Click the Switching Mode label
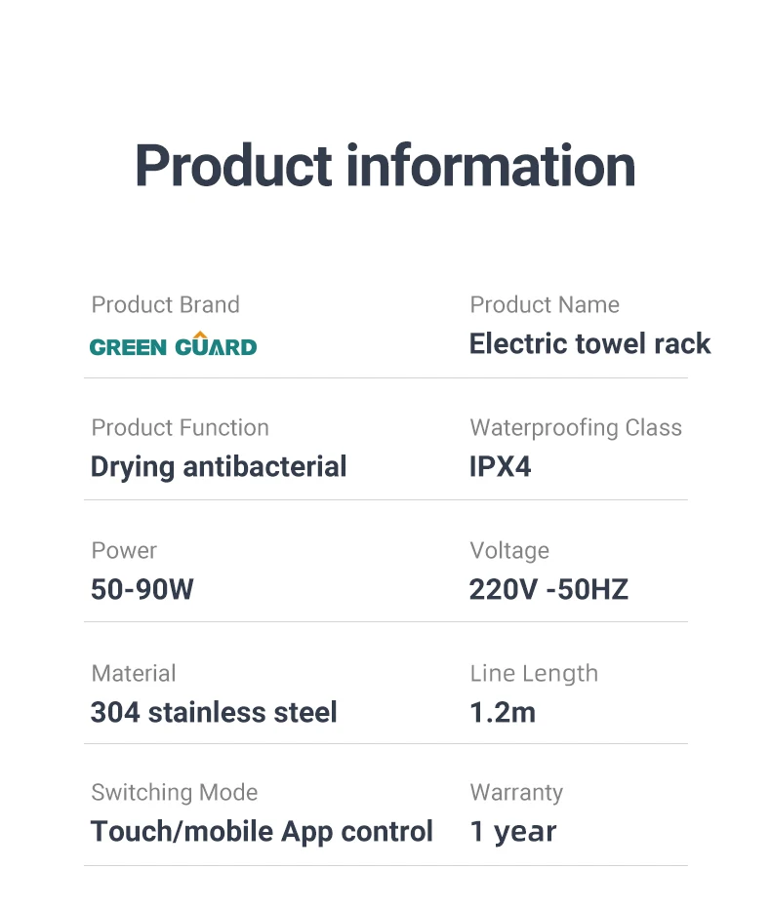Viewport: 771px width, 909px height. click(175, 792)
